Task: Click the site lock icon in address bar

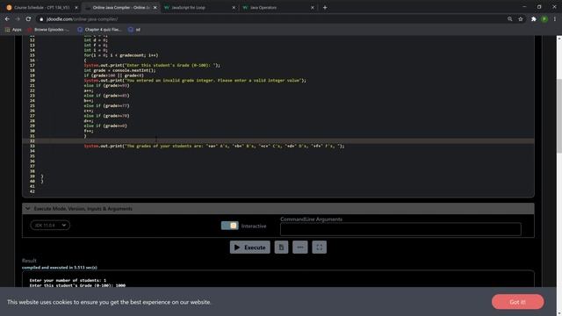Action: click(41, 19)
